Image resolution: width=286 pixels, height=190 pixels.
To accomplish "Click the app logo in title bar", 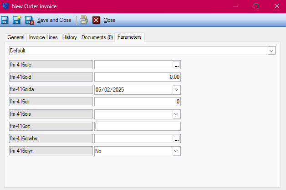I will coord(5,6).
